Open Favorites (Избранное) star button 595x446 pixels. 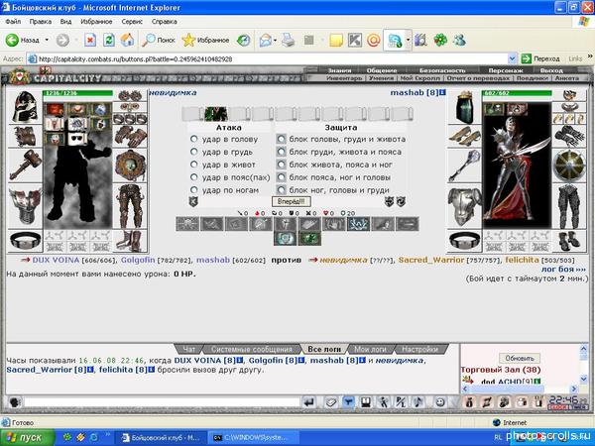(x=205, y=40)
